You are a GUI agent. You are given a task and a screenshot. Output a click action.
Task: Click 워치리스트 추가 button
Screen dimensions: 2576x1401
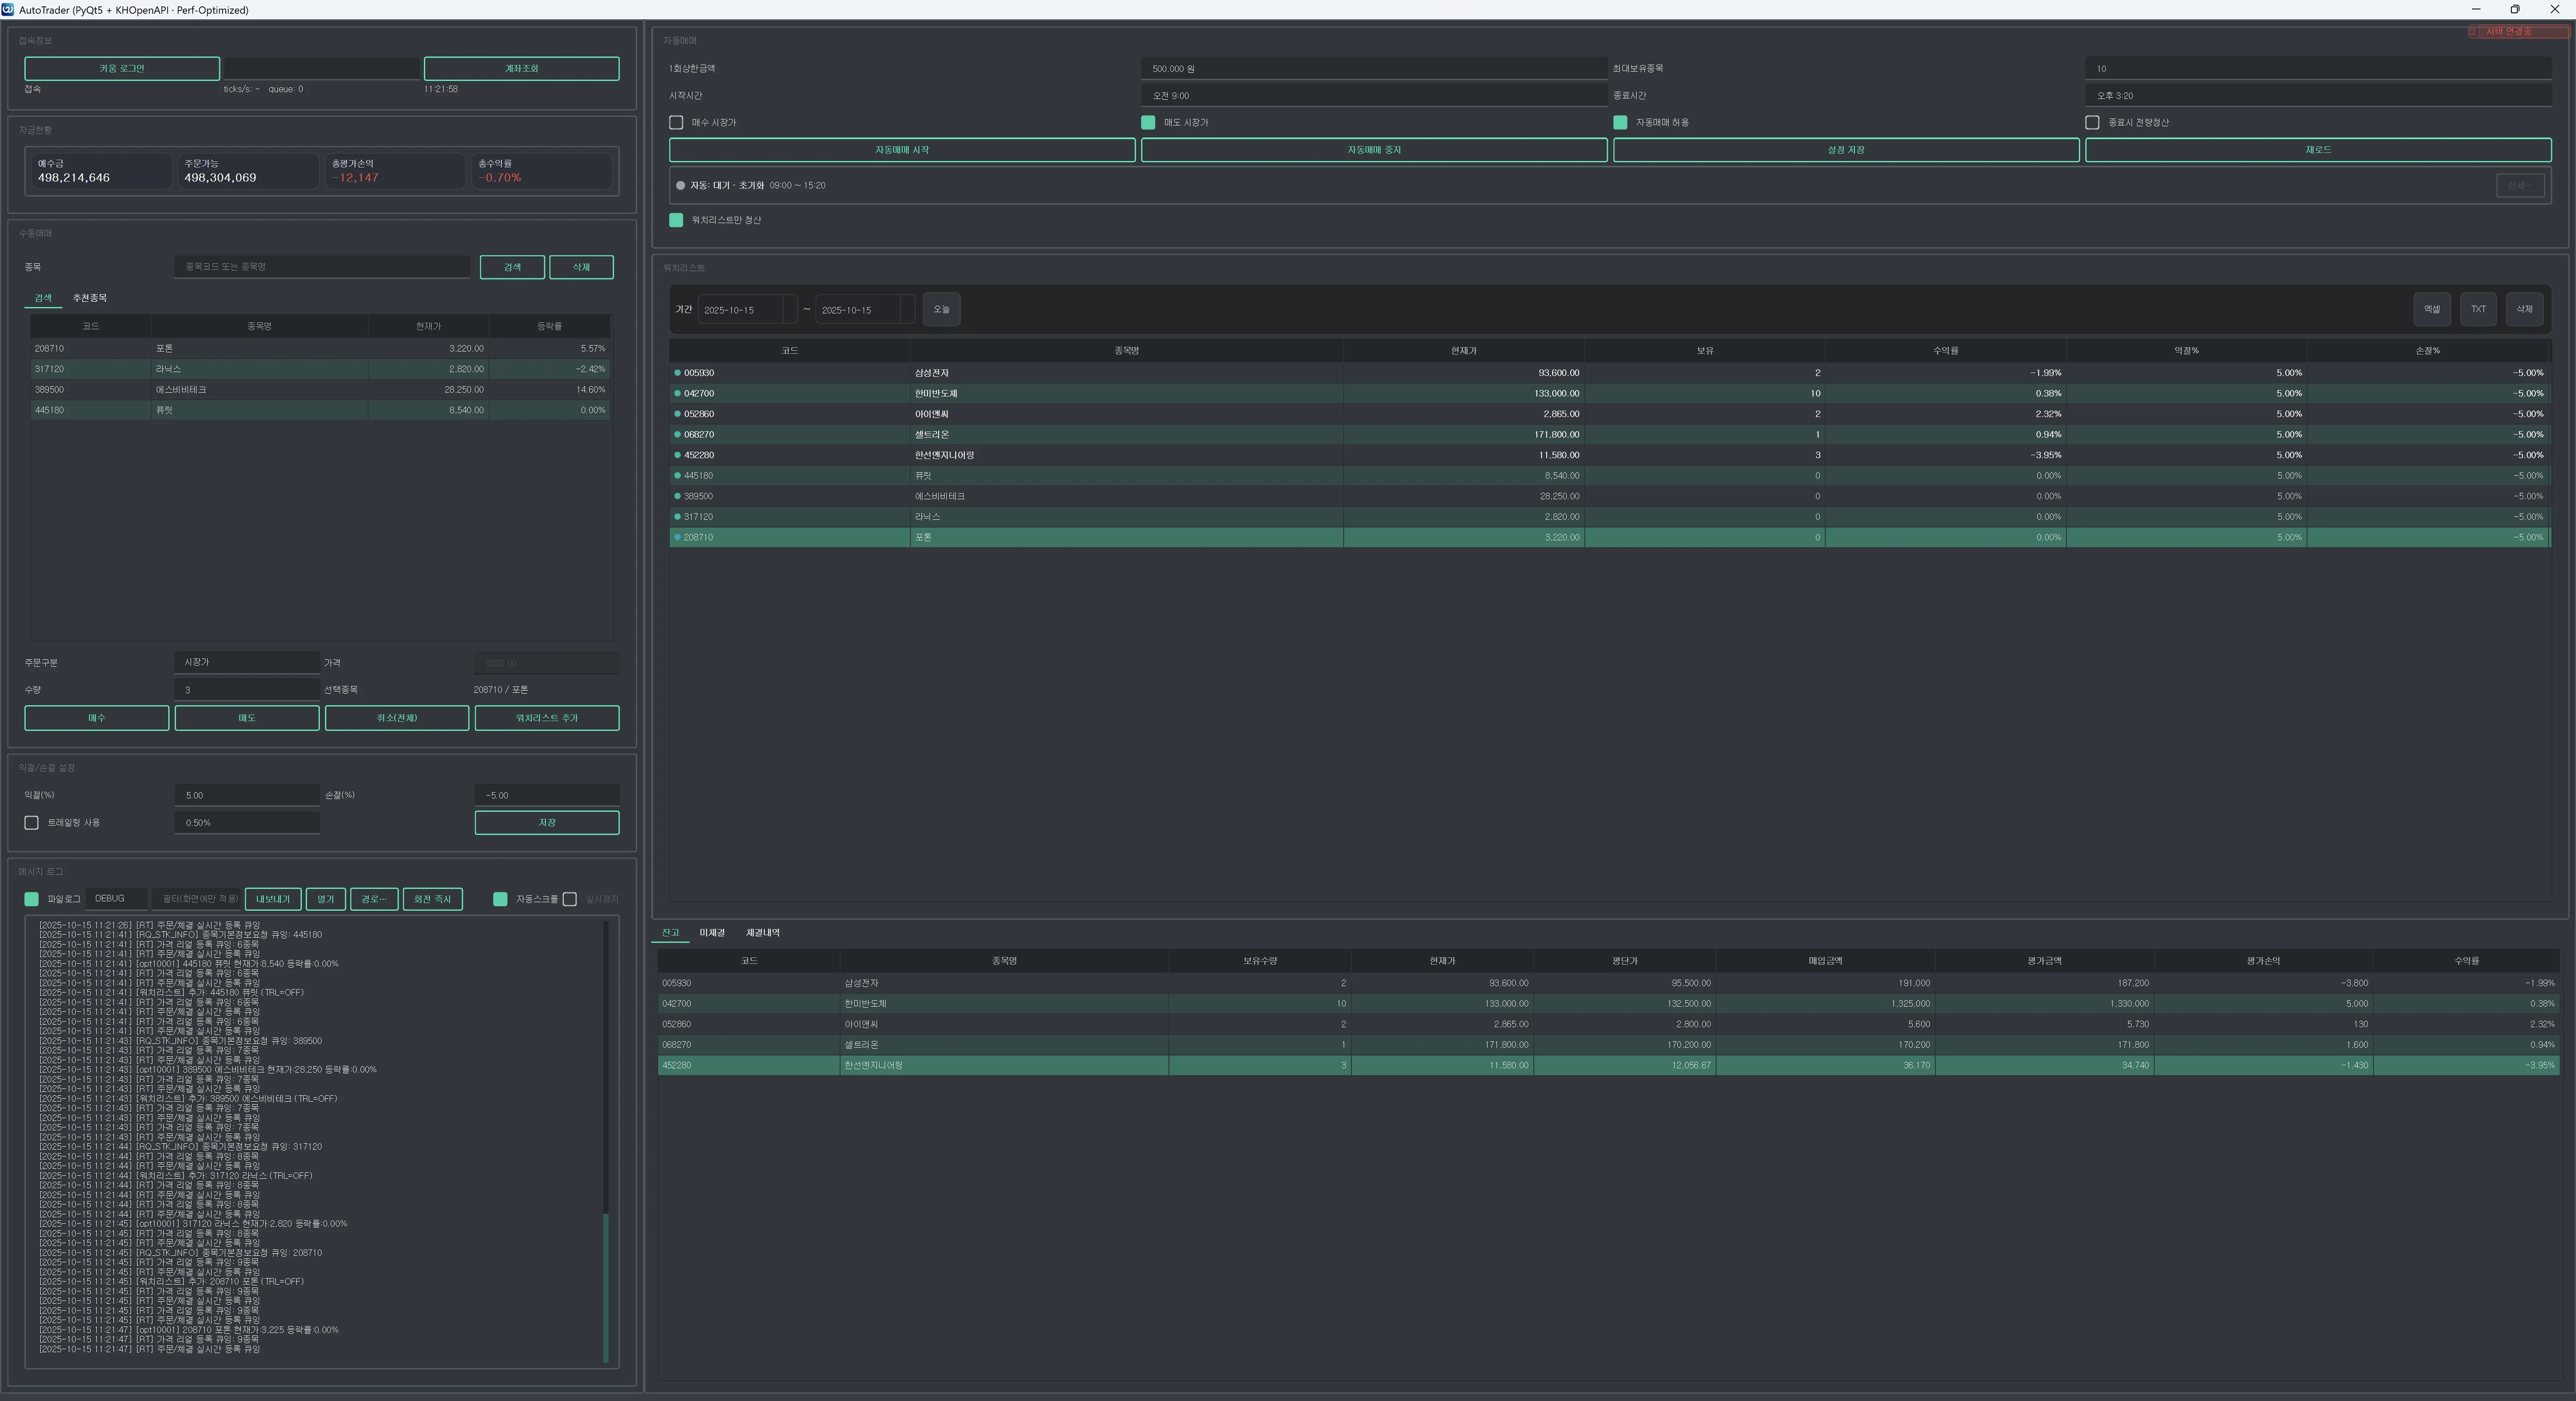[546, 718]
